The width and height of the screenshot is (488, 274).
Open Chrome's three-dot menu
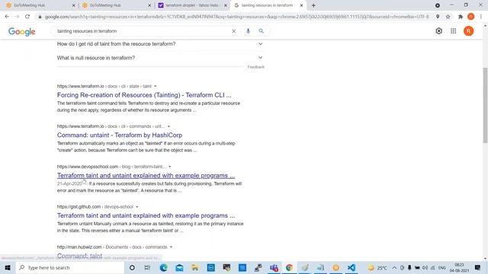pos(481,17)
